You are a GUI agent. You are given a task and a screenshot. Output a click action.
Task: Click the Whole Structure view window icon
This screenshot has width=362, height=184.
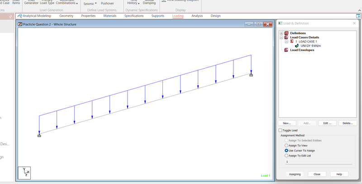click(x=20, y=24)
